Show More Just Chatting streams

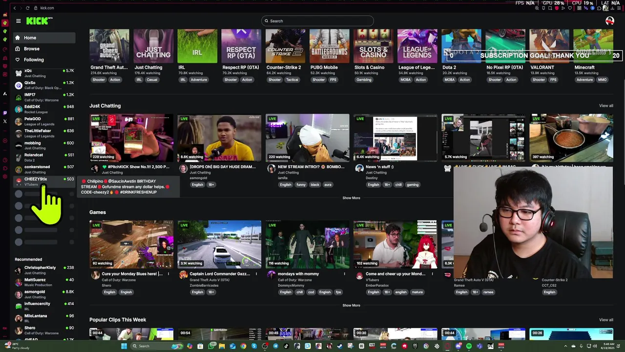coord(351,198)
